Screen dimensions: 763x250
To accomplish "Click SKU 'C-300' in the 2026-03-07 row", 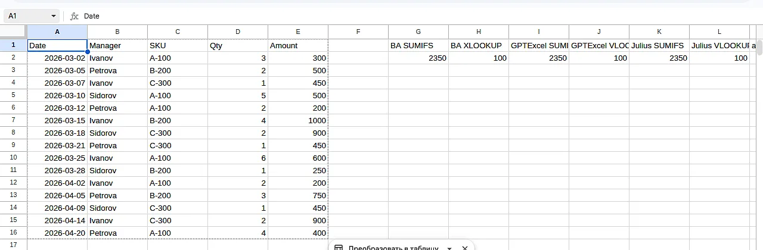I will pyautogui.click(x=178, y=83).
